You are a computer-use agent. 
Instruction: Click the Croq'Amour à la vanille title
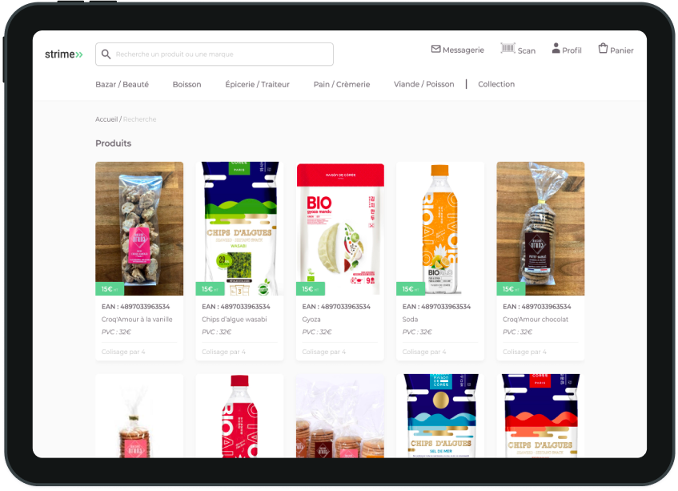coord(137,320)
